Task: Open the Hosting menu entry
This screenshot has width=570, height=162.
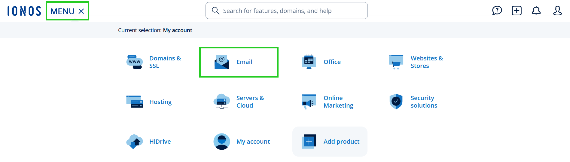Action: (160, 102)
